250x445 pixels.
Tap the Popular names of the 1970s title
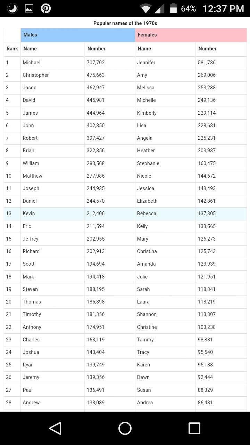point(125,23)
